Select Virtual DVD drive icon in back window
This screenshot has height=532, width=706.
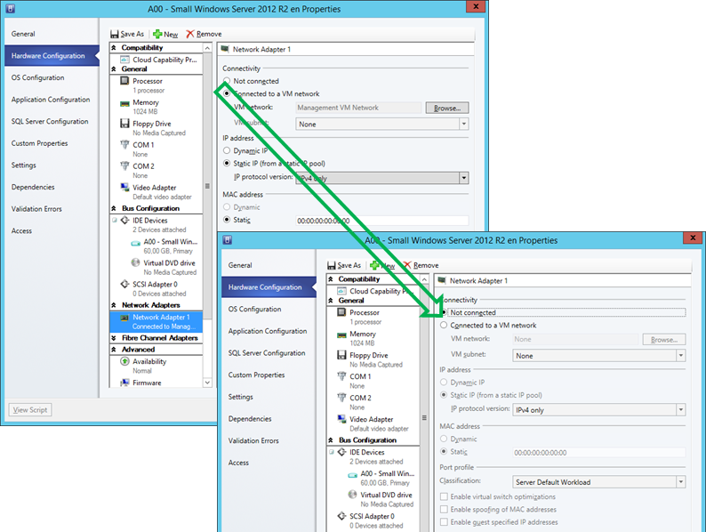pos(135,262)
